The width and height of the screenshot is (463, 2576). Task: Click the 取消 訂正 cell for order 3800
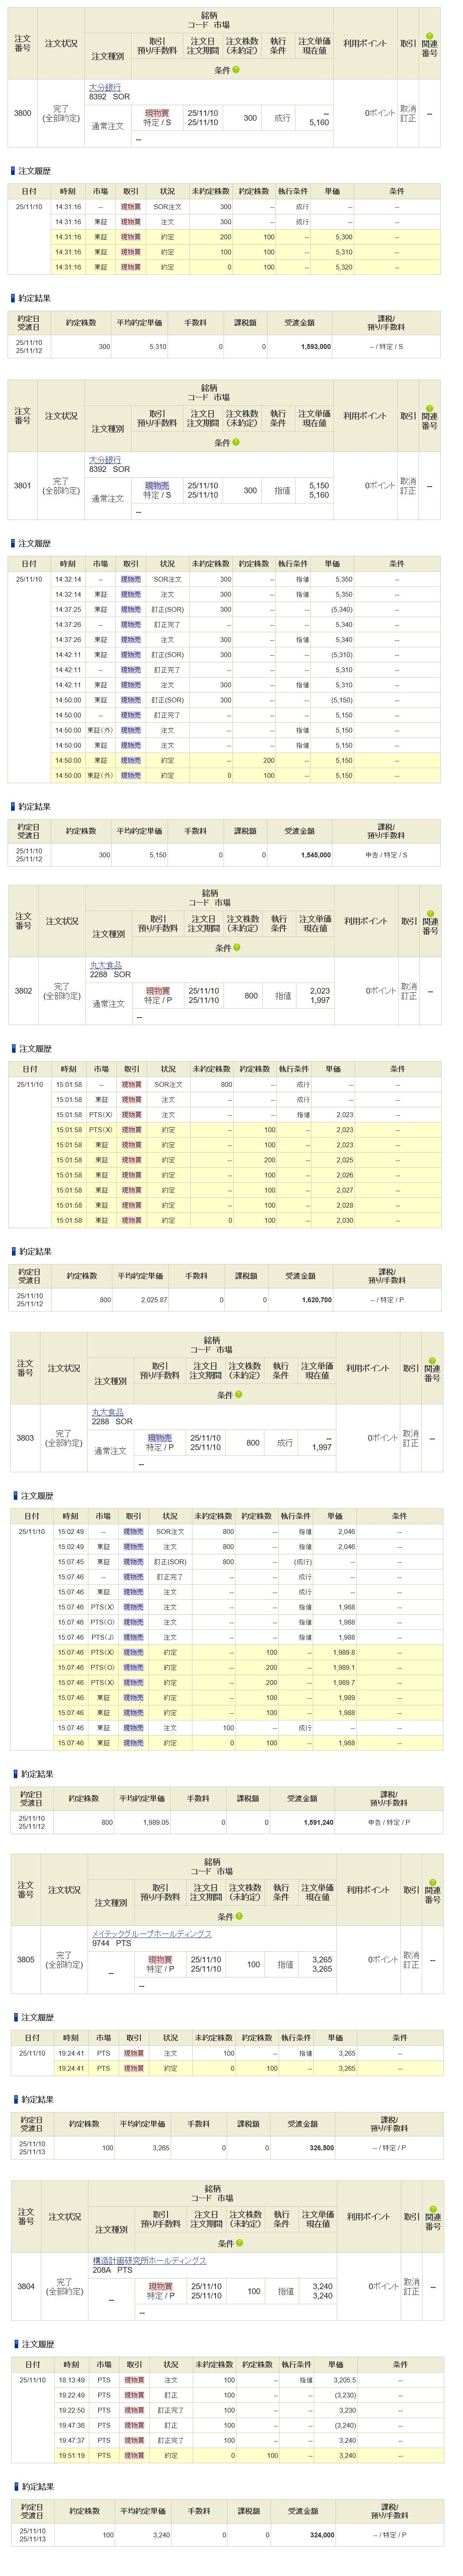[x=408, y=113]
